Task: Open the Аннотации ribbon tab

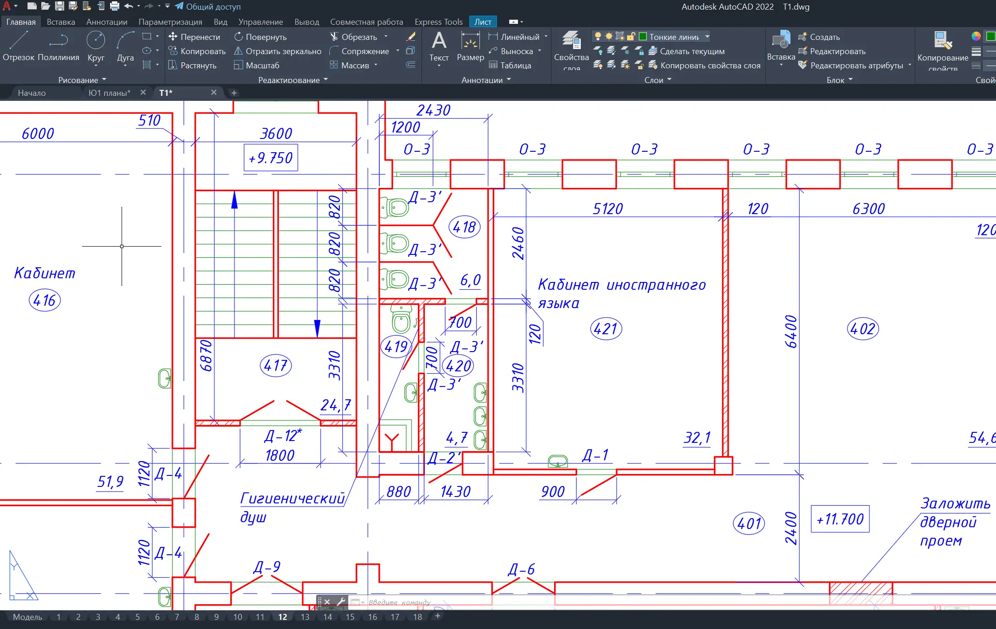Action: [x=106, y=22]
